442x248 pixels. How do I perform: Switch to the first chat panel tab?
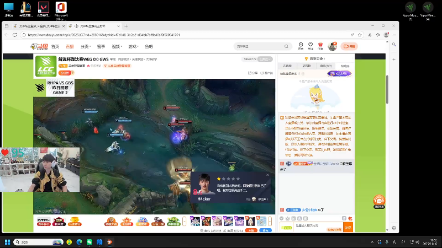tap(287, 66)
